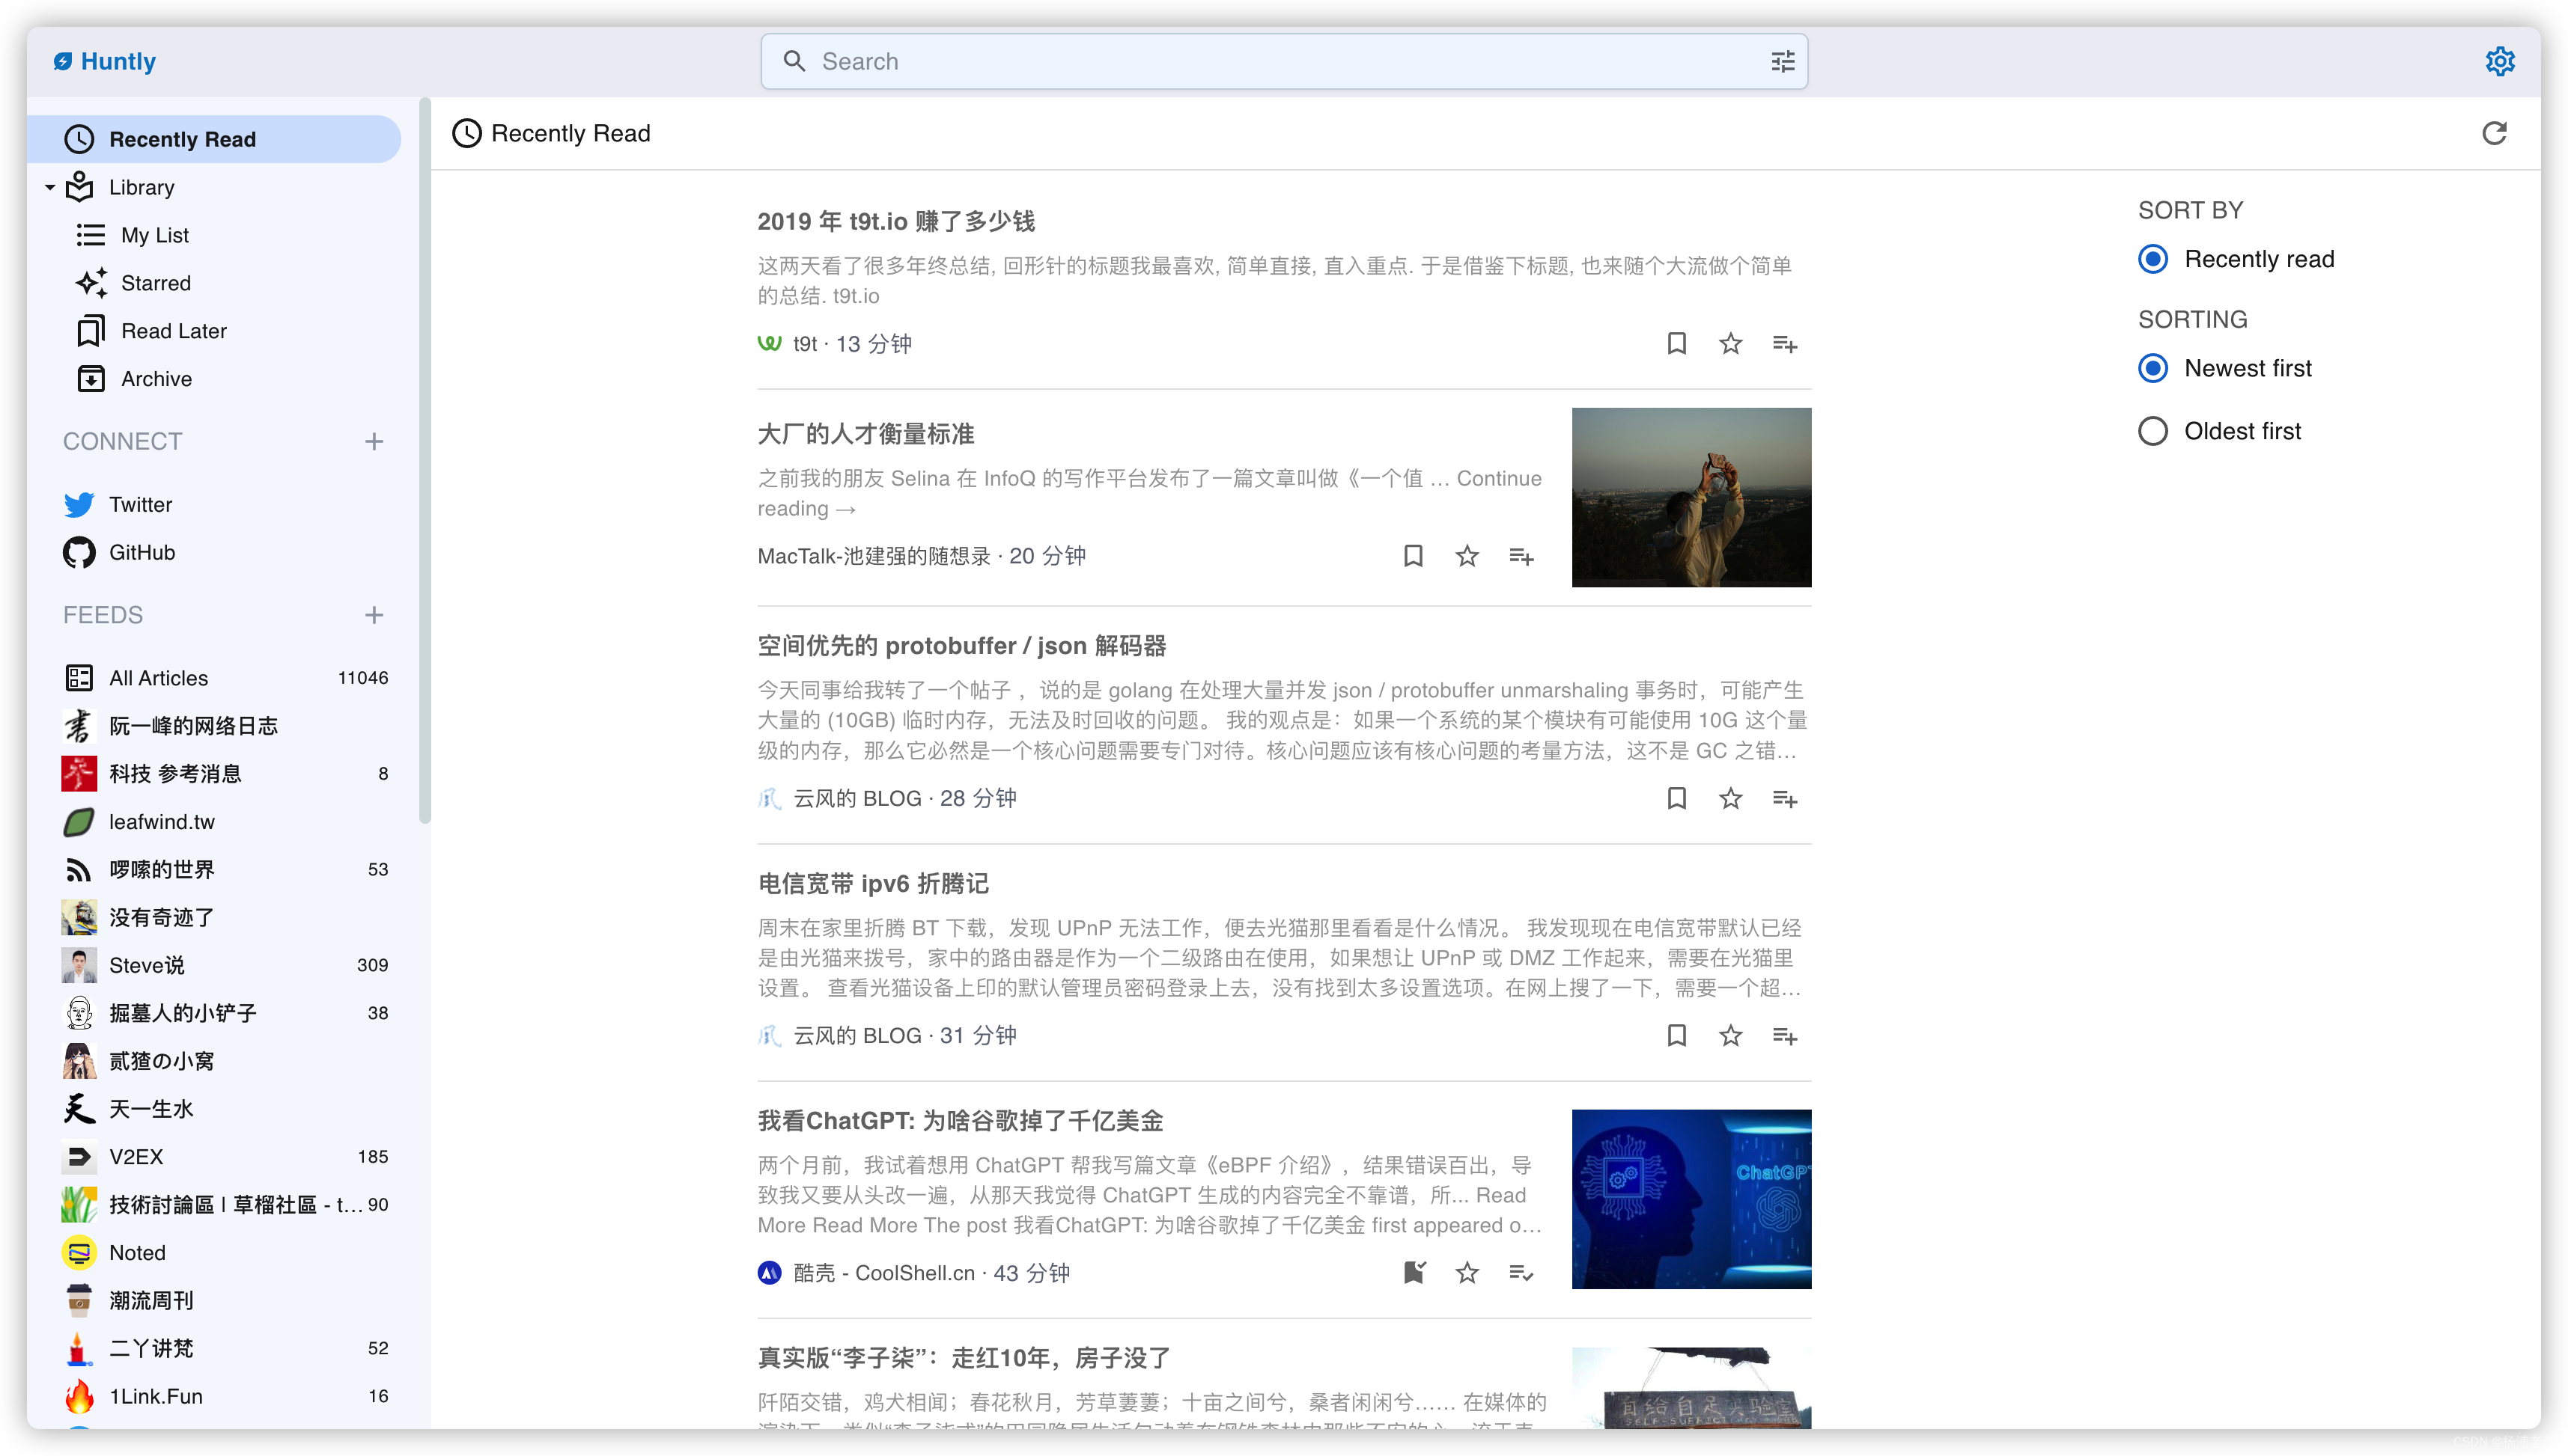This screenshot has width=2568, height=1456.
Task: Collapse the Library section
Action: pos(49,187)
